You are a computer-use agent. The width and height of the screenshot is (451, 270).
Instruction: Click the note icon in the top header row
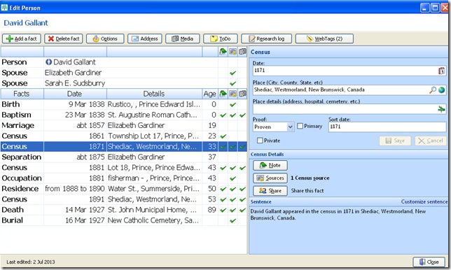pyautogui.click(x=223, y=52)
